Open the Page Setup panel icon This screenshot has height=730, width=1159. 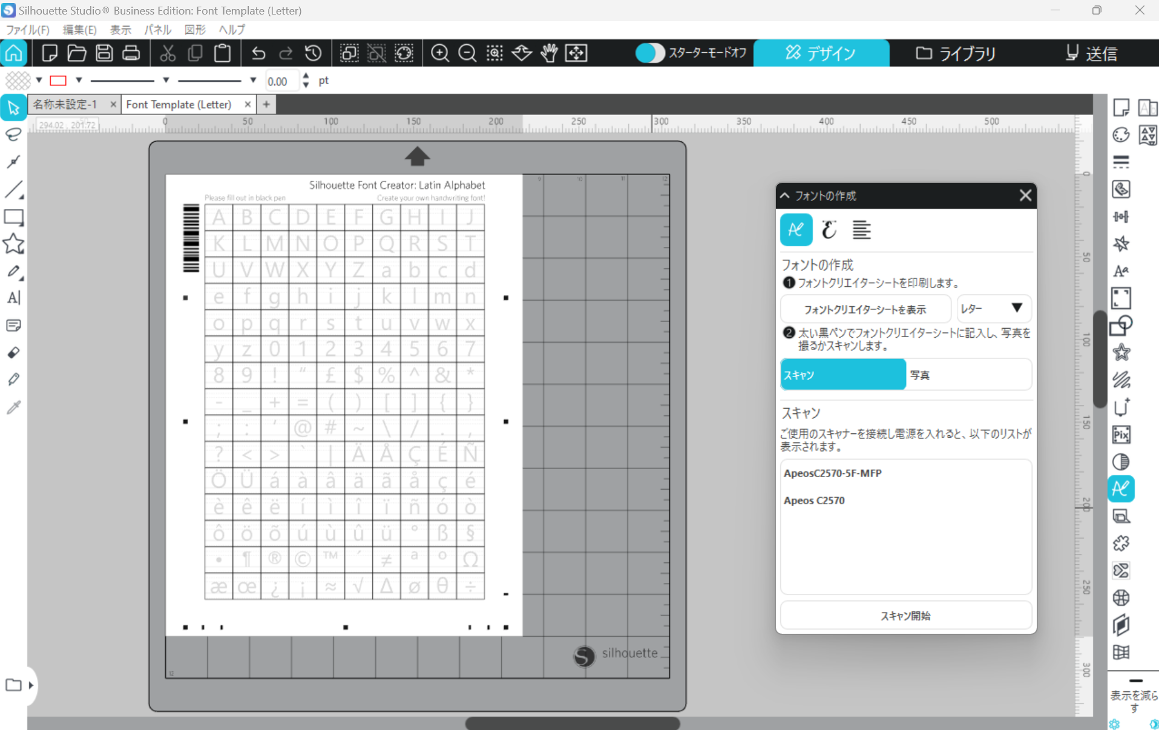click(x=1121, y=108)
